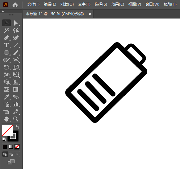Reset to default fill and stroke
Screen dimensions: 180x169
[x=4, y=139]
